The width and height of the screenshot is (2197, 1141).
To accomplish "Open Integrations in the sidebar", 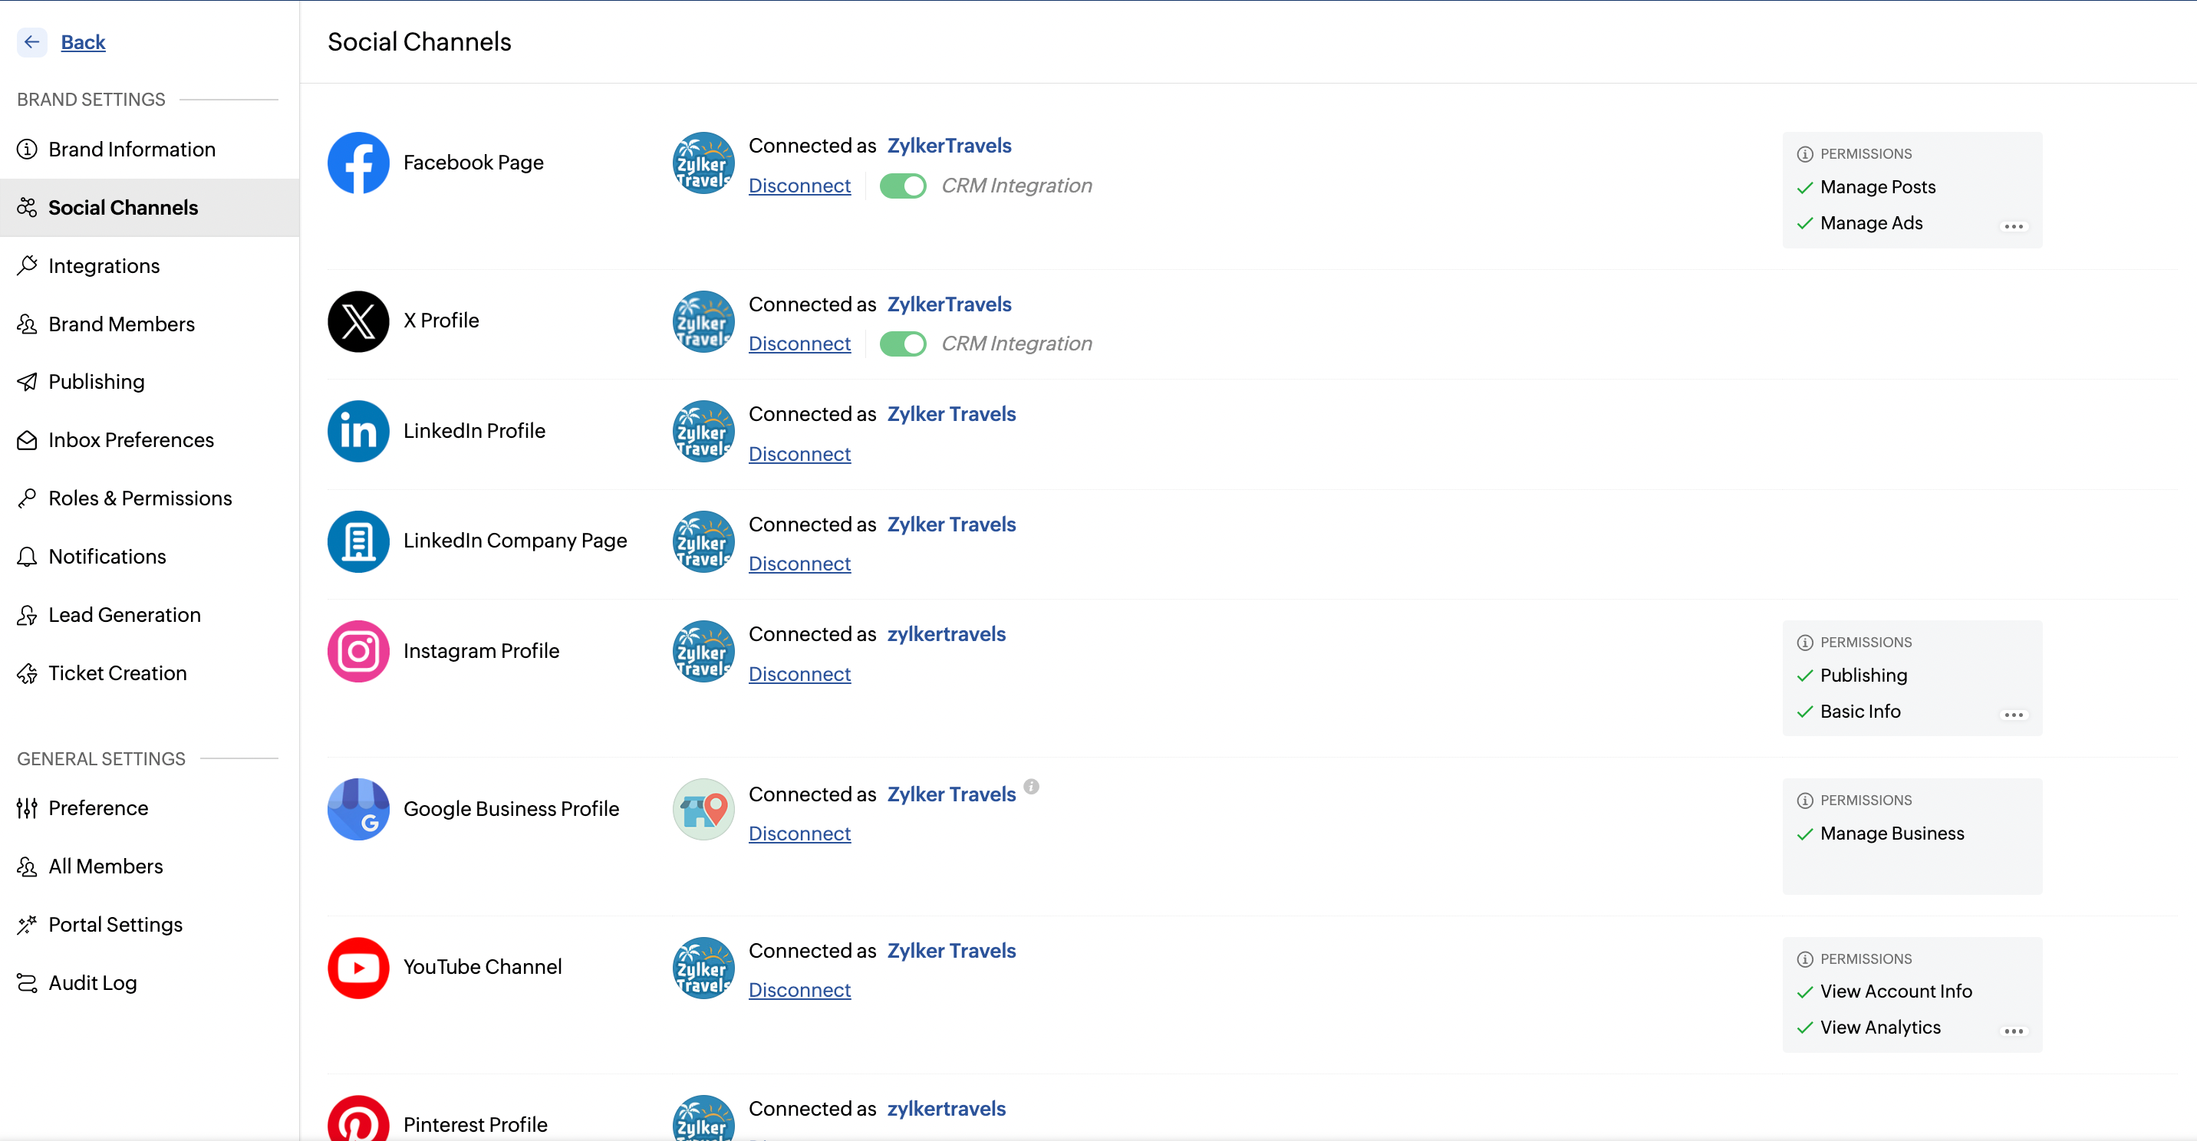I will click(104, 266).
